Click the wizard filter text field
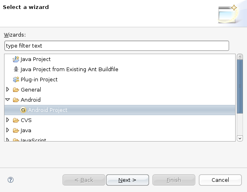The width and height of the screenshot is (247, 192). 116,46
